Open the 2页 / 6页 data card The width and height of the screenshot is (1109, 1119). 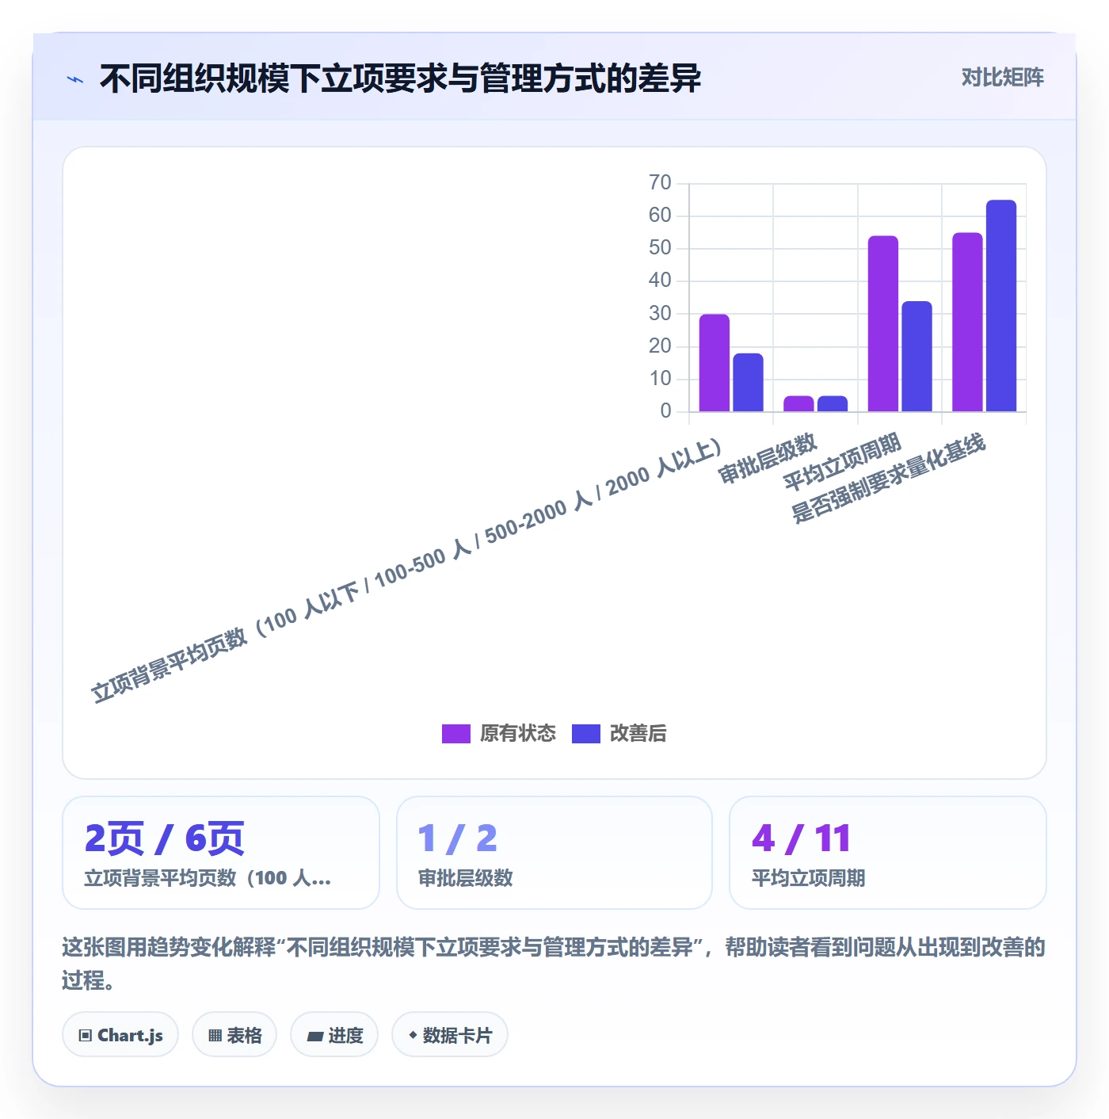point(221,853)
